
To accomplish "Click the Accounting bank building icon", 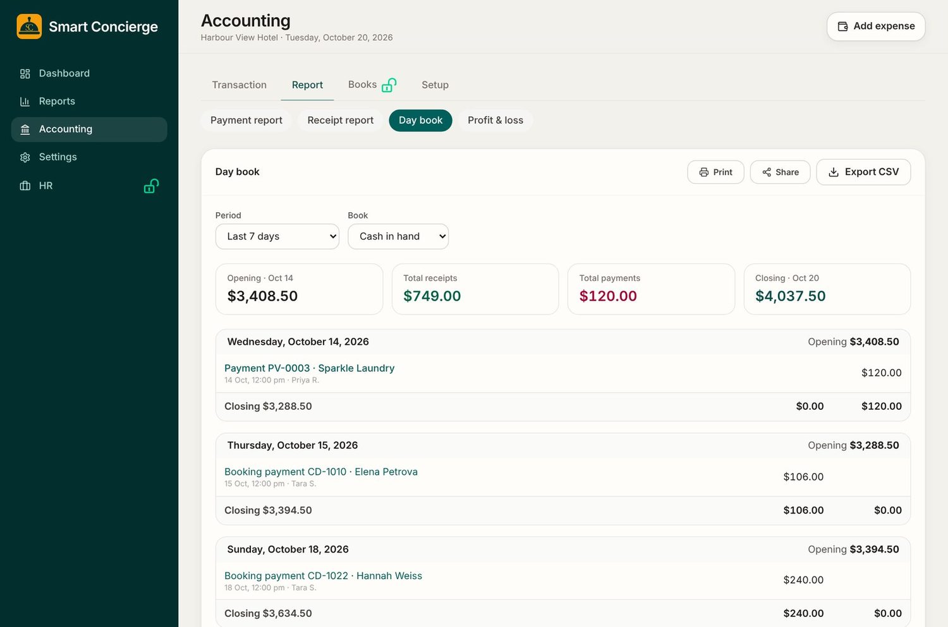I will pos(25,129).
